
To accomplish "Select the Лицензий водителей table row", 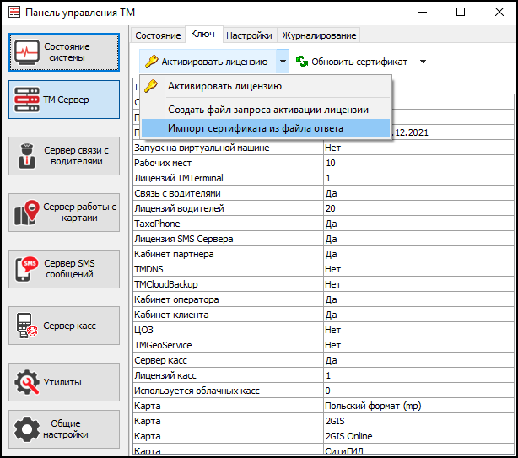I will (228, 208).
